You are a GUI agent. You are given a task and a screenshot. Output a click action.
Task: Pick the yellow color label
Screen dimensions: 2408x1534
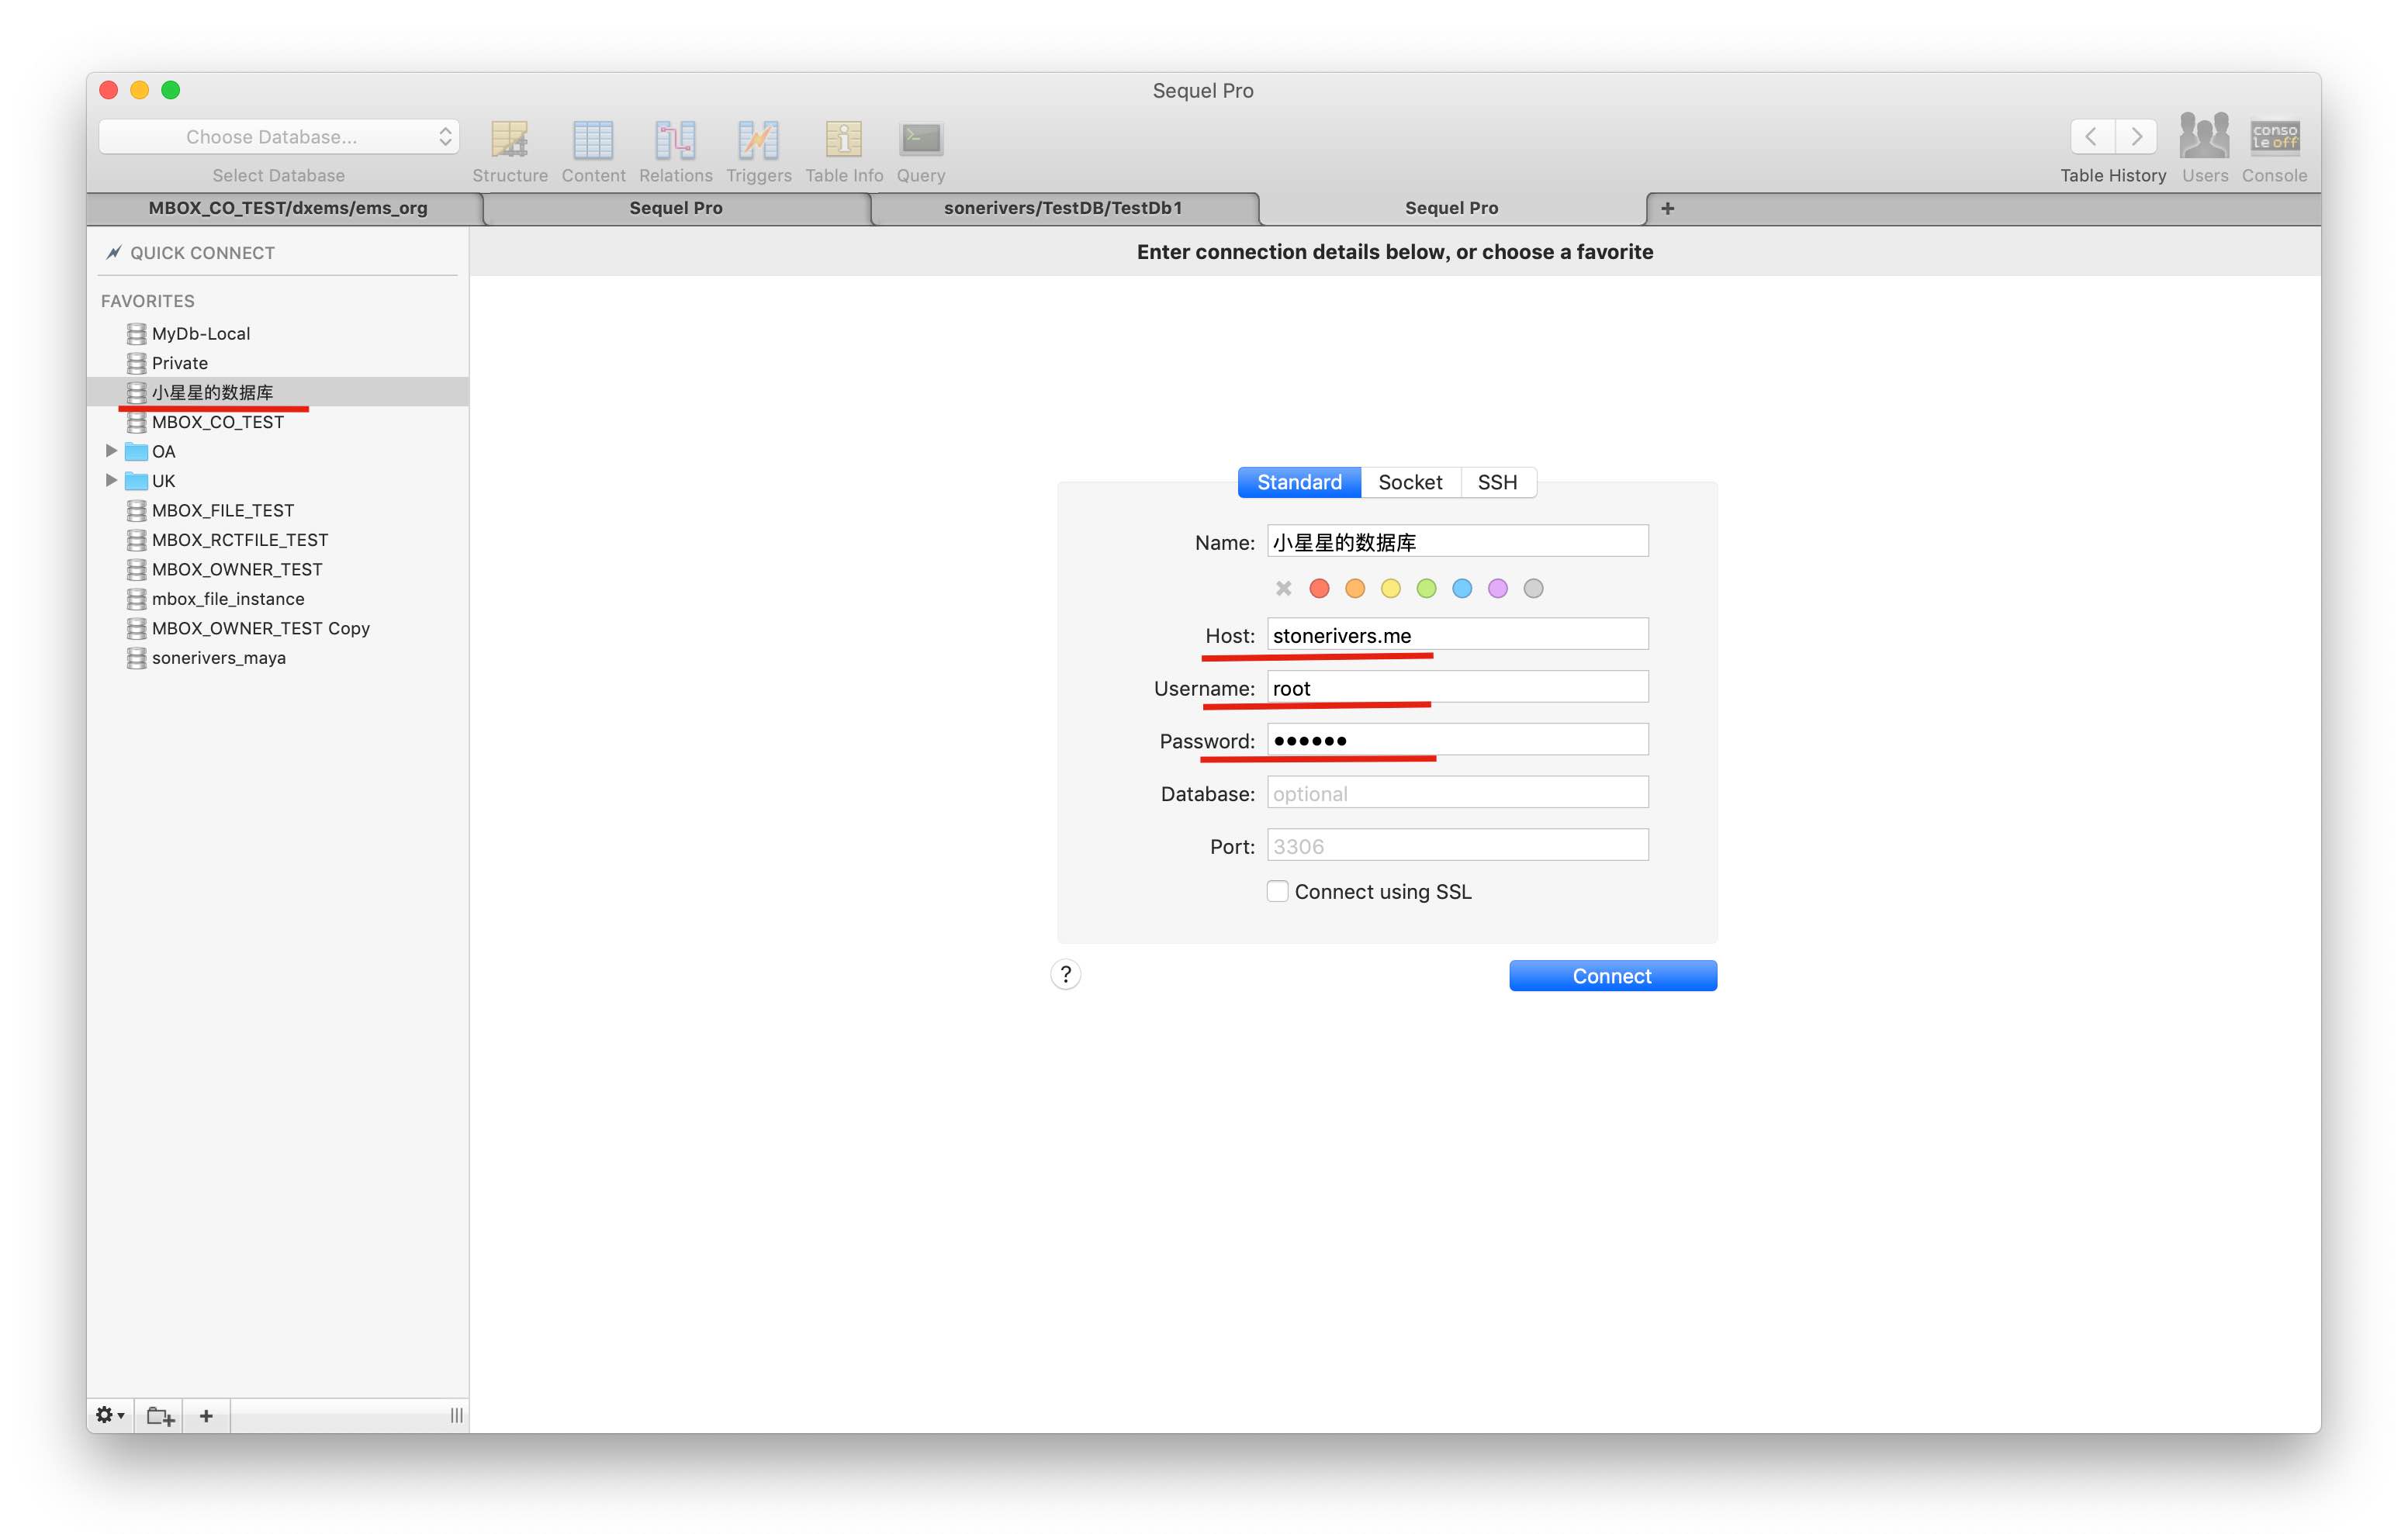point(1390,588)
